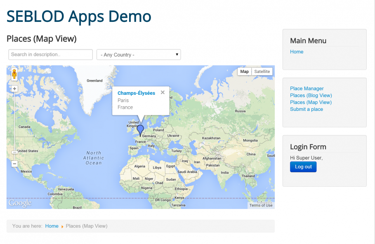The height and width of the screenshot is (244, 375).
Task: Click the Thailand label on map
Action: tap(248, 176)
